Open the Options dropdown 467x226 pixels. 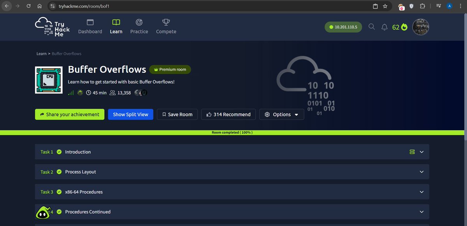(282, 114)
